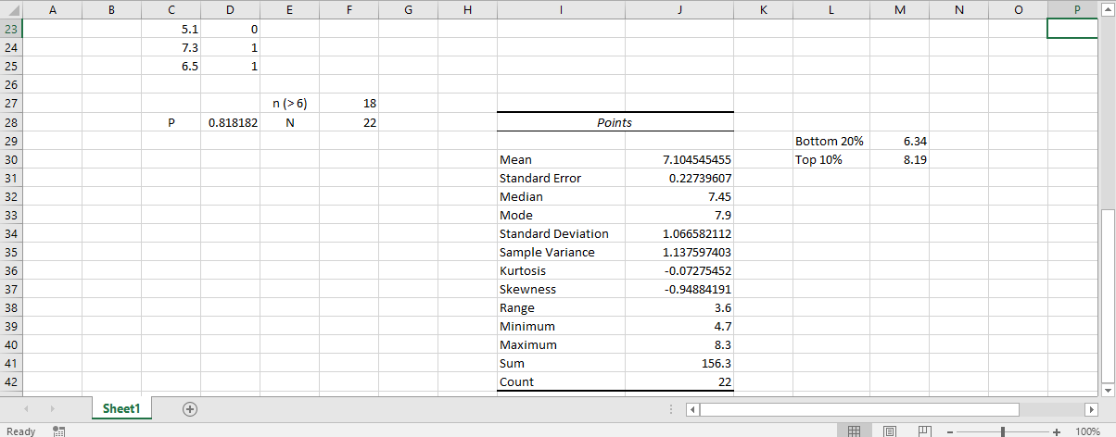The width and height of the screenshot is (1116, 437).
Task: Select the Mean value cell
Action: tap(679, 159)
